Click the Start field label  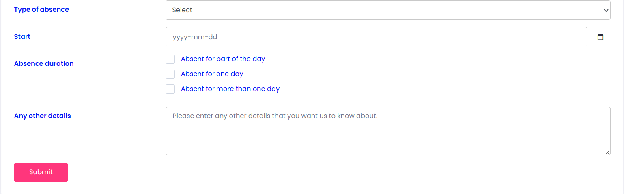click(x=22, y=37)
